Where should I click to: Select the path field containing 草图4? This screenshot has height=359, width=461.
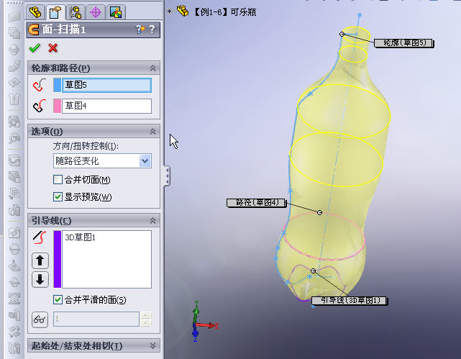tap(106, 106)
